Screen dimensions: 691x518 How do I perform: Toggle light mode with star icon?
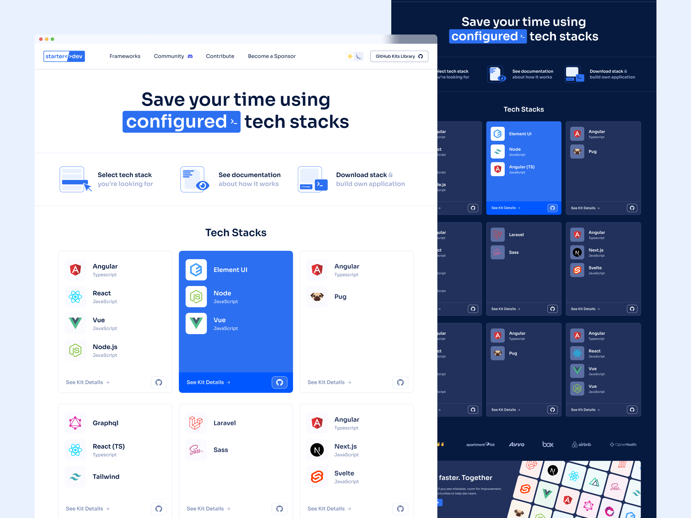(349, 56)
